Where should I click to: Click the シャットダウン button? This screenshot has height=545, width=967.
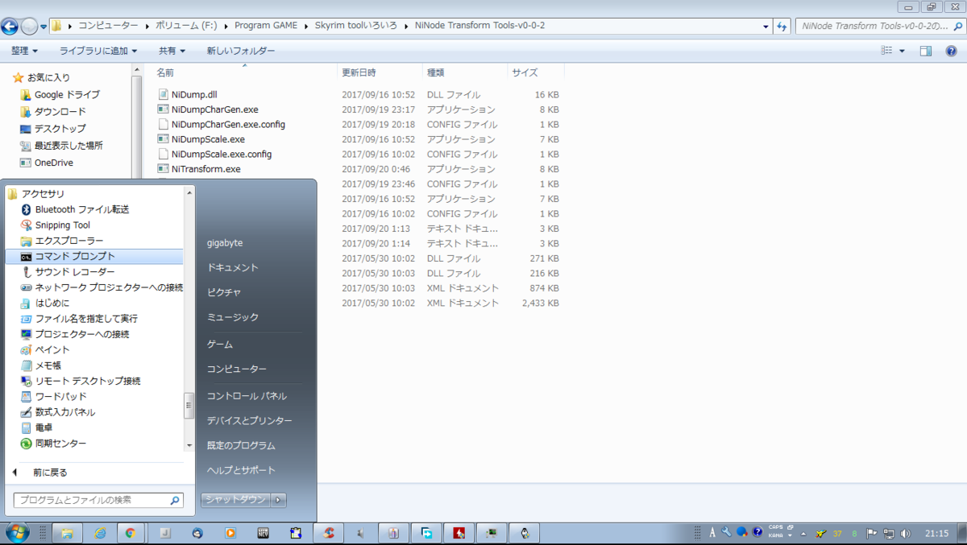click(x=235, y=500)
